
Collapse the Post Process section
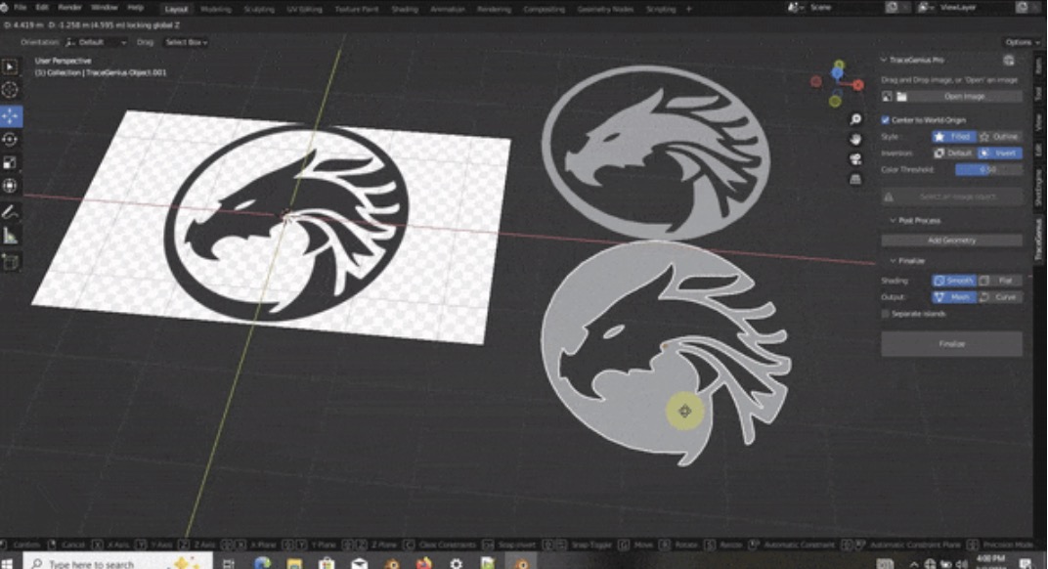tap(893, 220)
